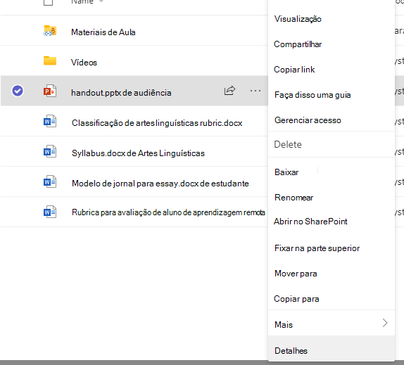Click the Word icon for Modelo de jornal
404x365 pixels.
click(x=50, y=181)
